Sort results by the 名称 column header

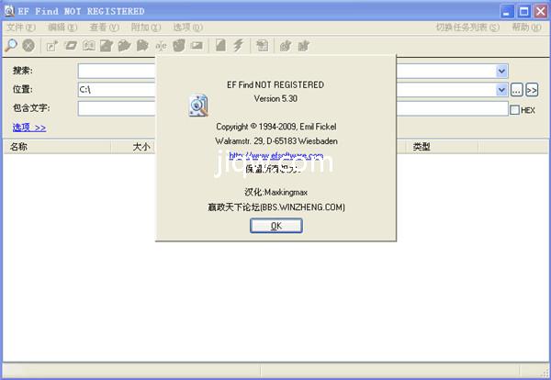[x=18, y=147]
